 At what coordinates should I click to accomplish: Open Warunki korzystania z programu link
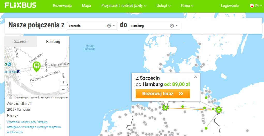click(x=49, y=97)
